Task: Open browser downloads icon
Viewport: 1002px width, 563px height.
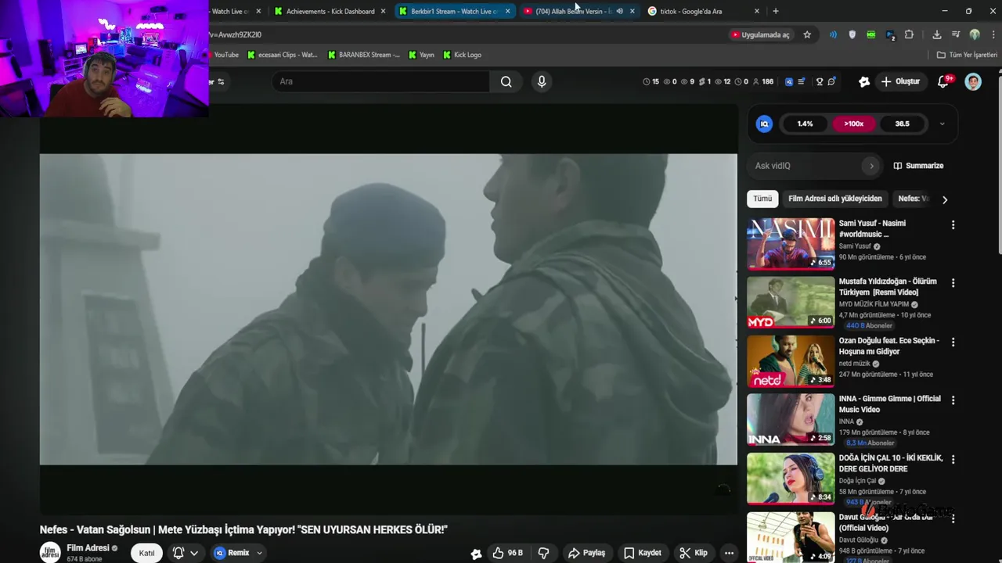Action: [x=937, y=34]
